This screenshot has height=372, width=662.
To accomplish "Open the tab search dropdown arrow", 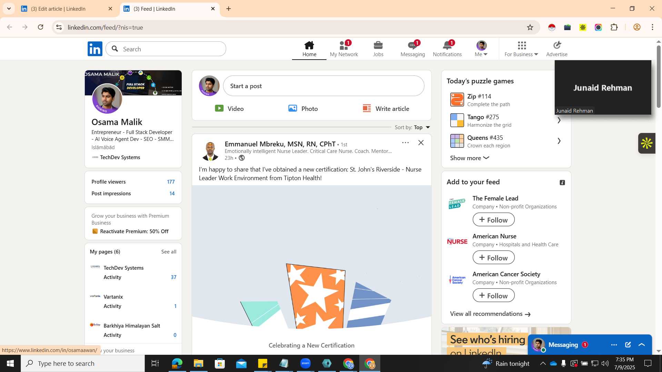I will tap(9, 9).
